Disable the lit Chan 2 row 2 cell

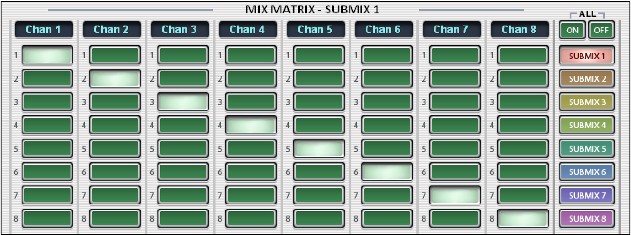115,79
